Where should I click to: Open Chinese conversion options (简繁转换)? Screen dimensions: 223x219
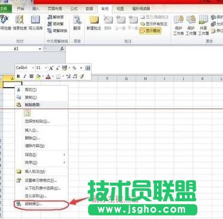57,31
